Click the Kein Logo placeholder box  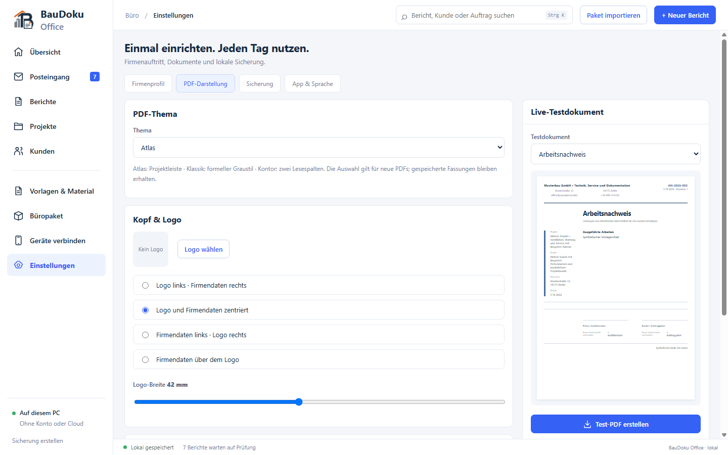(x=151, y=249)
